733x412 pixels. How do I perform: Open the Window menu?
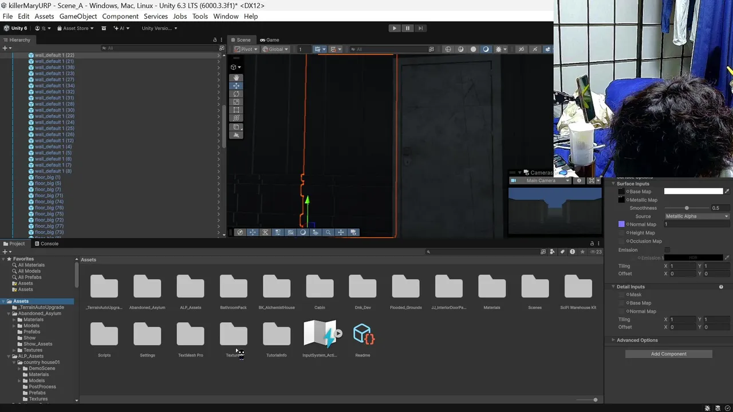pos(226,16)
